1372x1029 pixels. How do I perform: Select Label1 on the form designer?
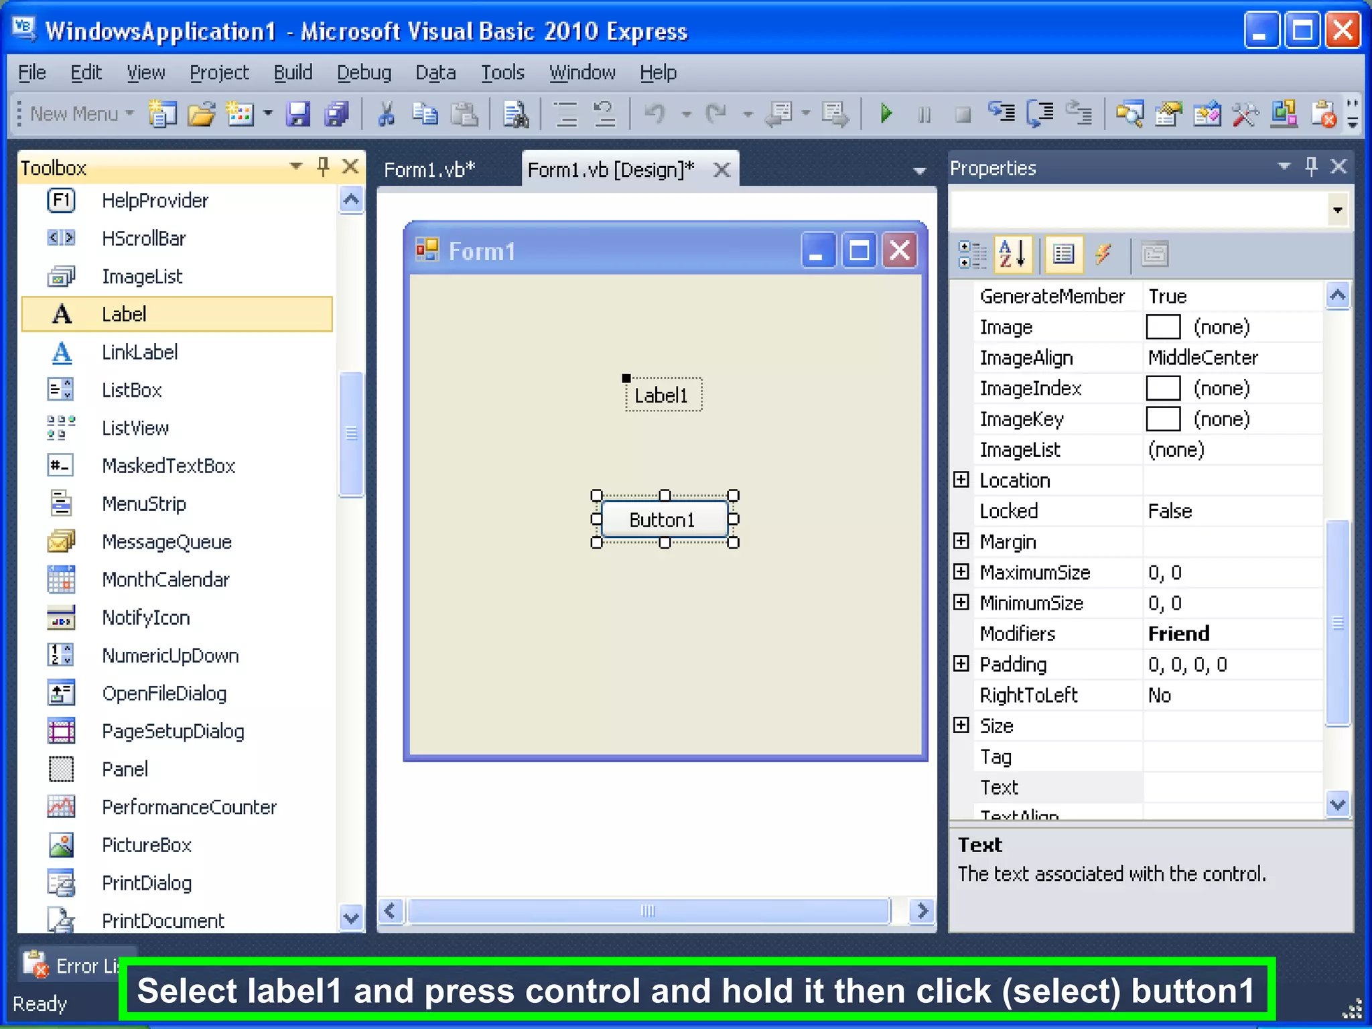click(663, 395)
